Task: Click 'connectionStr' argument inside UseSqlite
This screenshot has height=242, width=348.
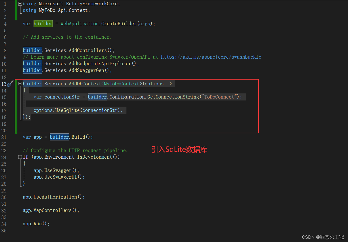Action: (x=100, y=110)
